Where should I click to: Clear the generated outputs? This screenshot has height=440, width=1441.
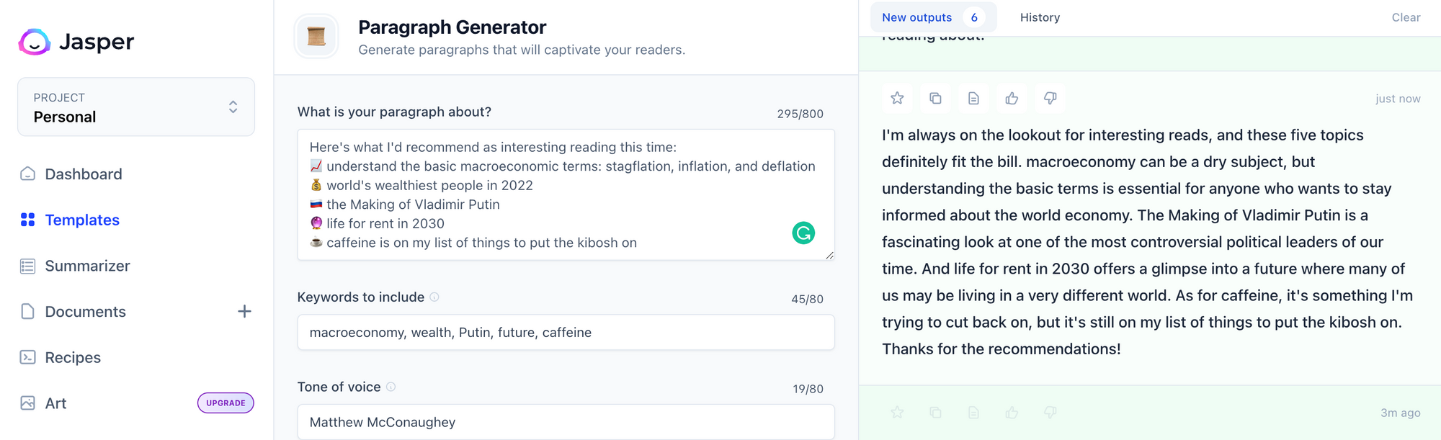pos(1406,17)
